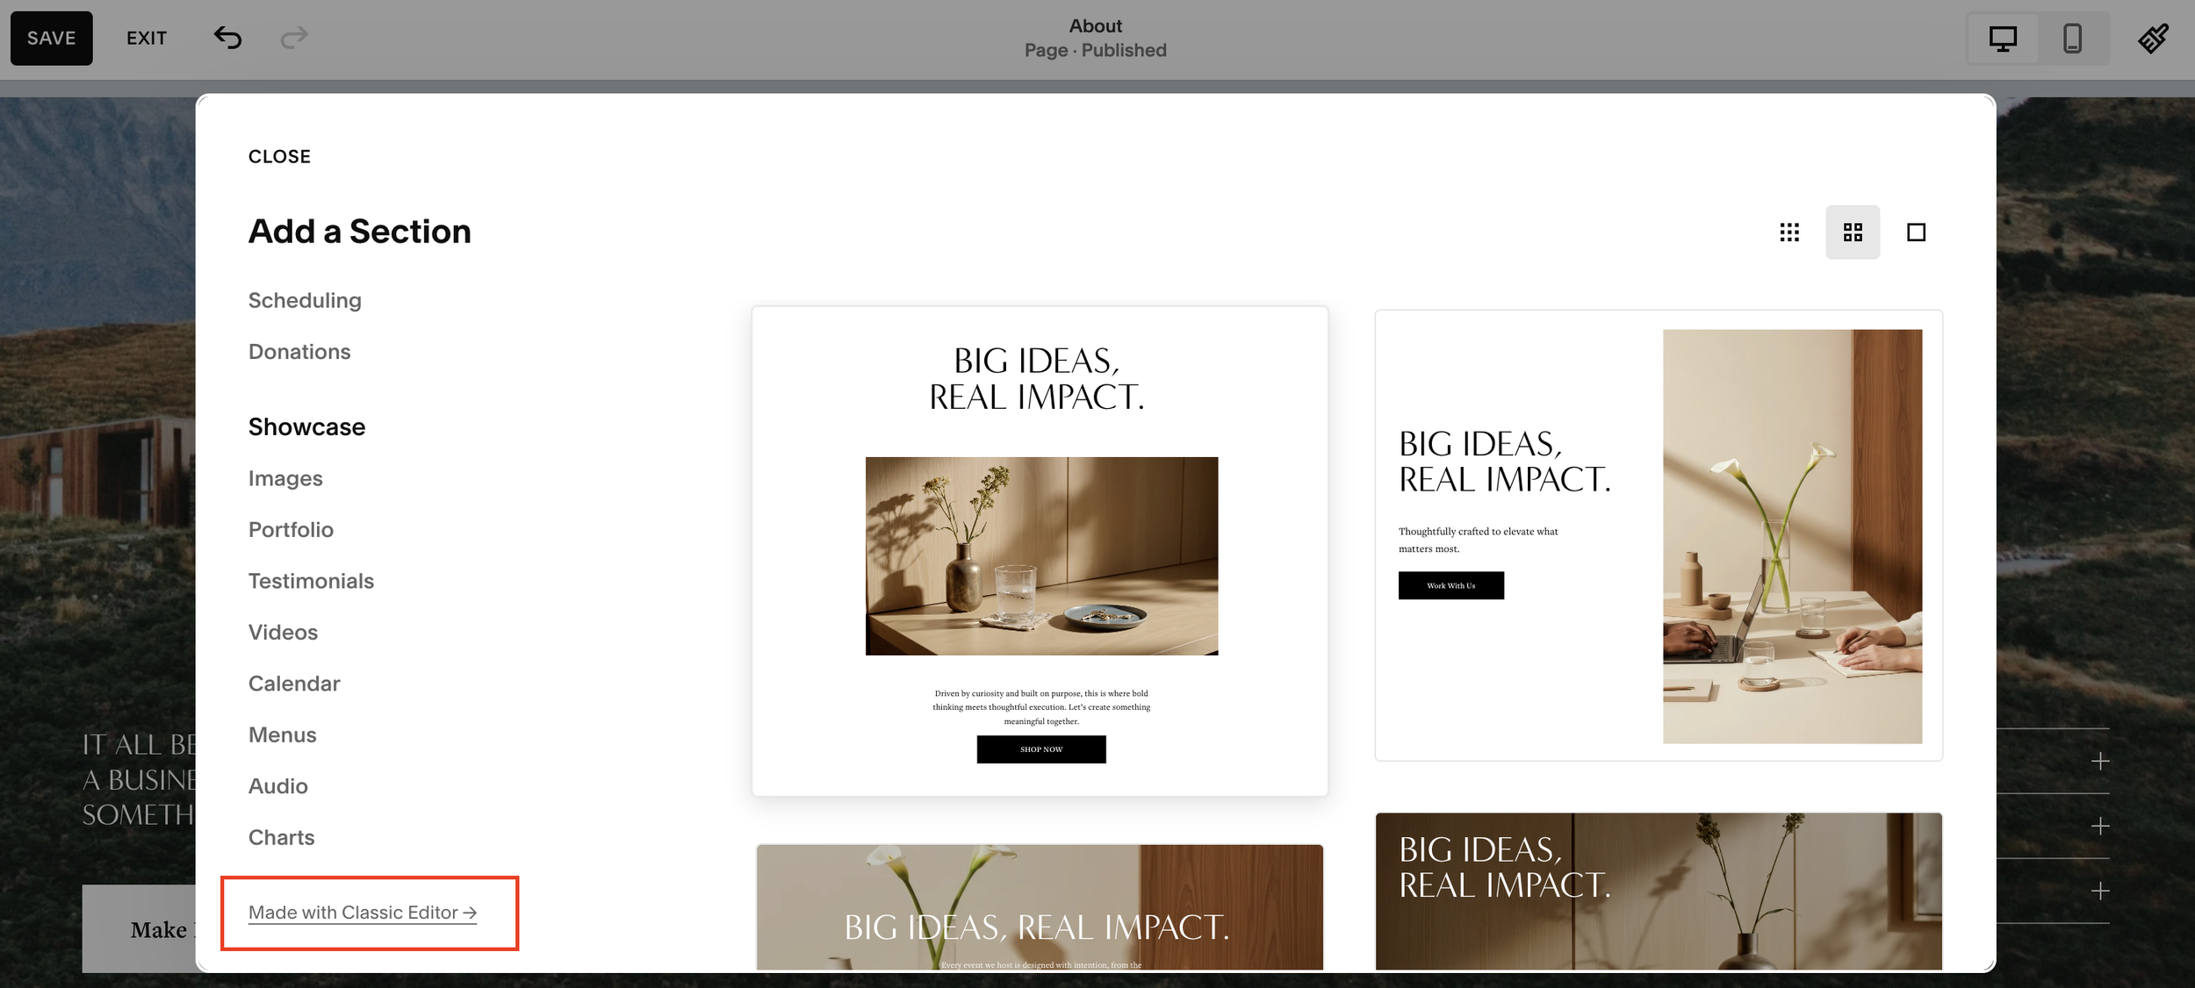Open site styles with the paintbrush icon

pos(2153,38)
